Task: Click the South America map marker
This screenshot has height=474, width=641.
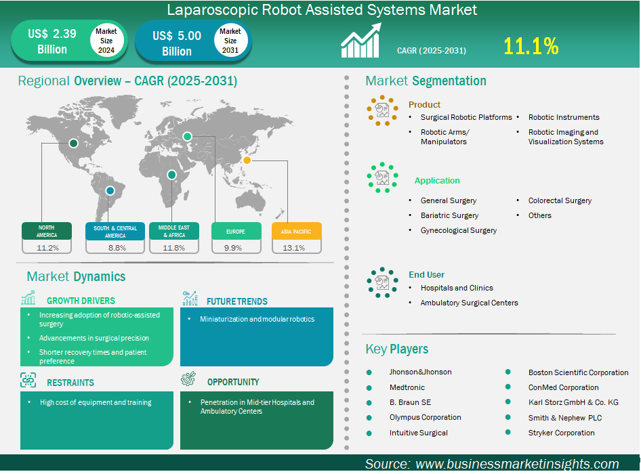Action: [110, 192]
